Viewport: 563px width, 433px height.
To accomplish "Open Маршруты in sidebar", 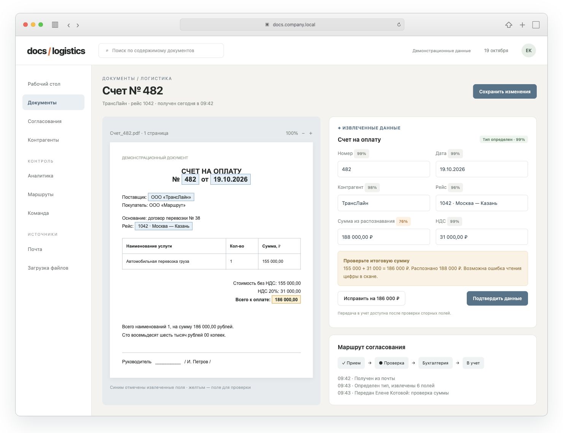I will point(53,194).
